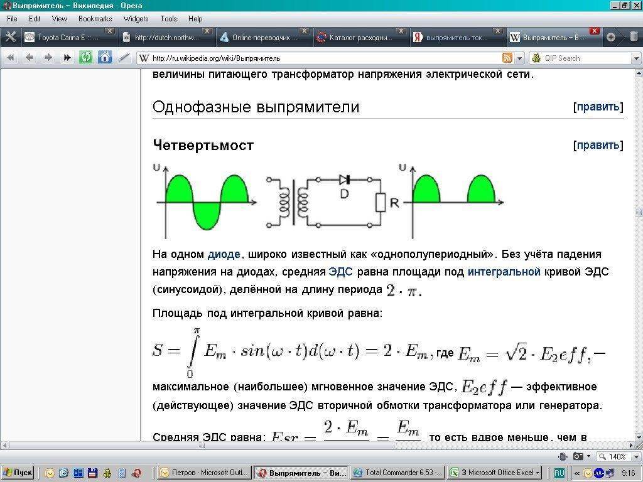Click the wand icon in navigation toolbar
The height and width of the screenshot is (482, 643).
124,58
